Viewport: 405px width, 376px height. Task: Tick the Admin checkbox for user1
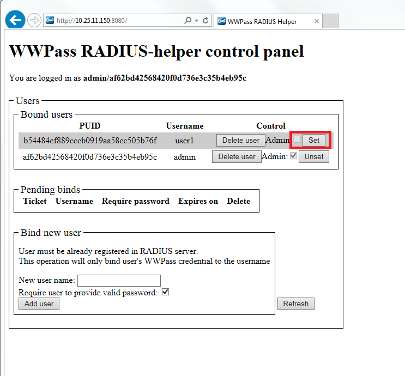[297, 140]
